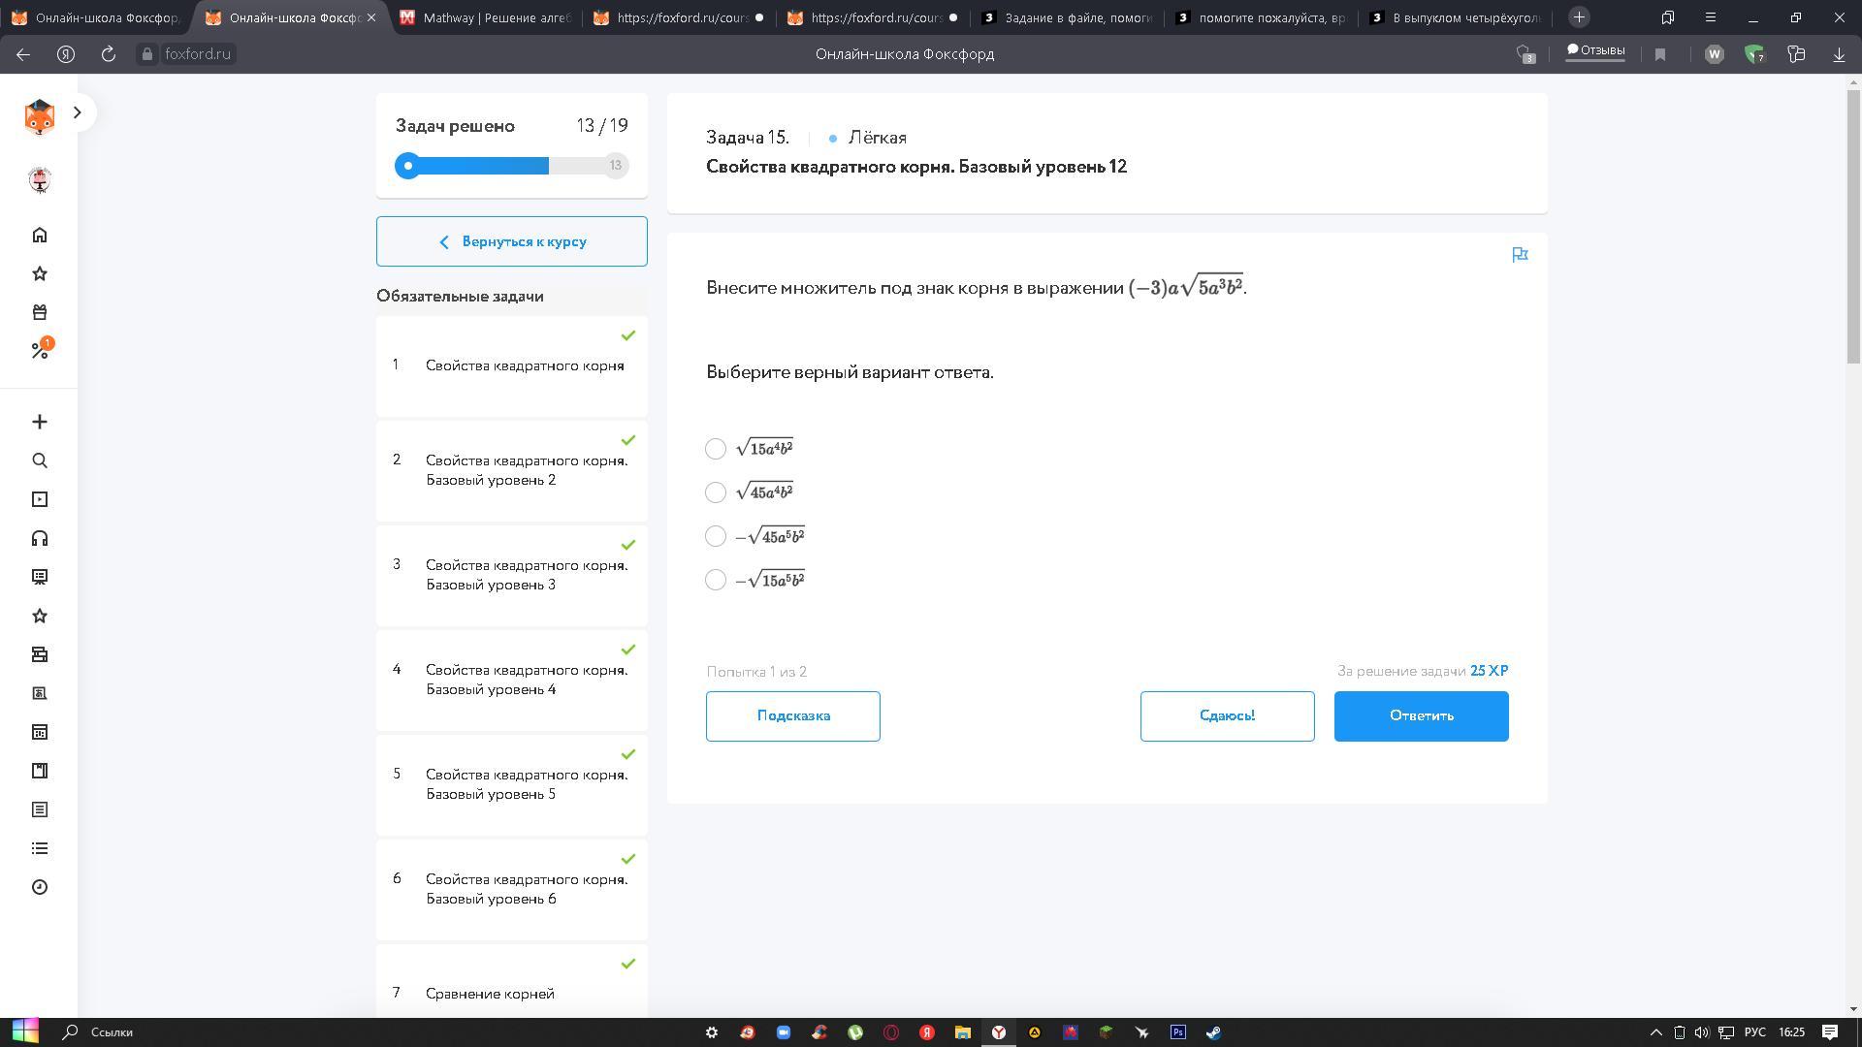Click the Foxford fox logo

click(39, 116)
